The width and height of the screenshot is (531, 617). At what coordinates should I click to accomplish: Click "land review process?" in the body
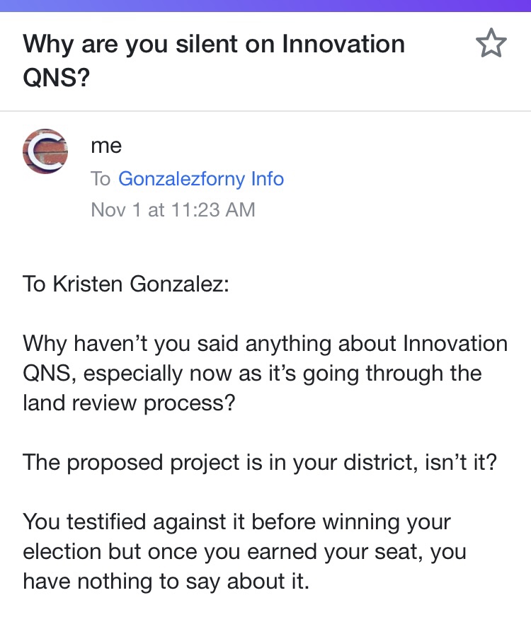pyautogui.click(x=131, y=403)
